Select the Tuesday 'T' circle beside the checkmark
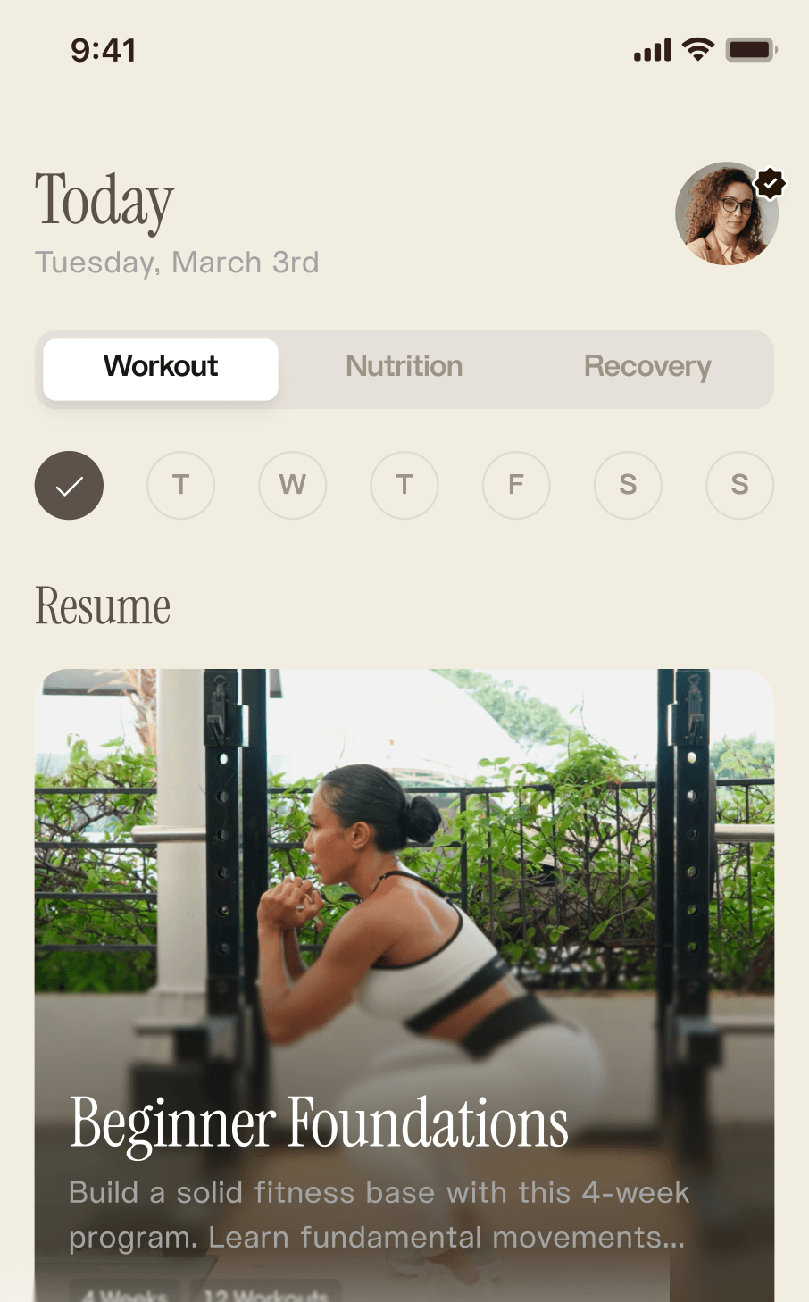Viewport: 809px width, 1302px height. tap(180, 485)
